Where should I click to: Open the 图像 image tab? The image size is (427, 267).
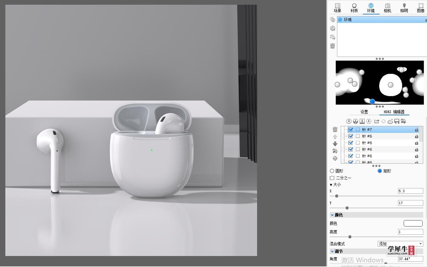[x=421, y=8]
